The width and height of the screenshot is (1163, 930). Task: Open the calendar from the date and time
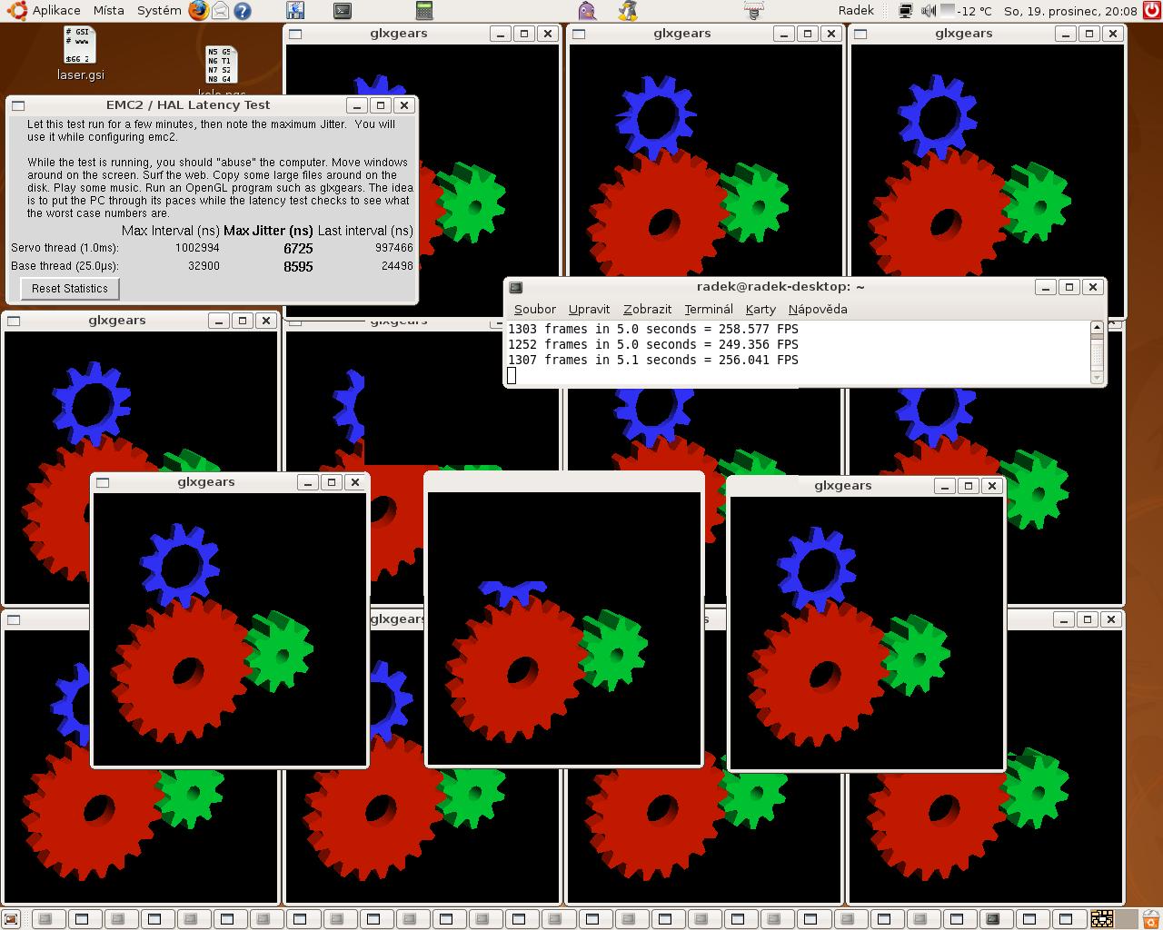1070,11
